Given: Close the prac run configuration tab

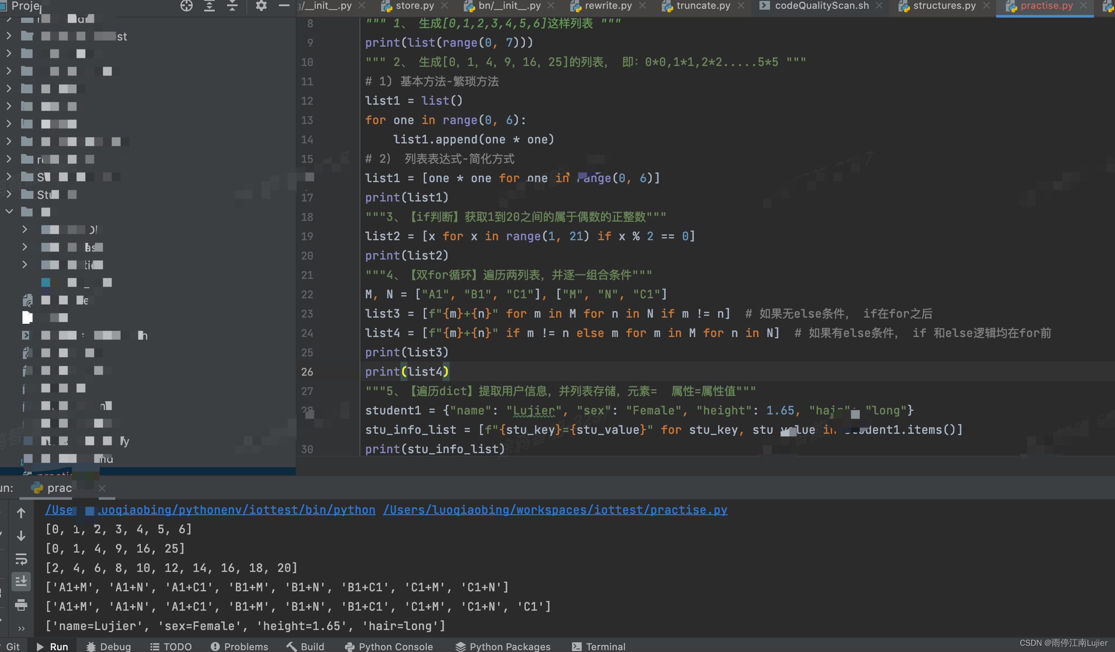Looking at the screenshot, I should point(102,488).
